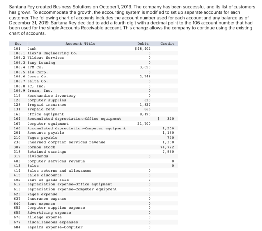Viewport: 262px width, 231px height.
Task: Select 'Gomez Co.' account title
Action: (x=37, y=77)
